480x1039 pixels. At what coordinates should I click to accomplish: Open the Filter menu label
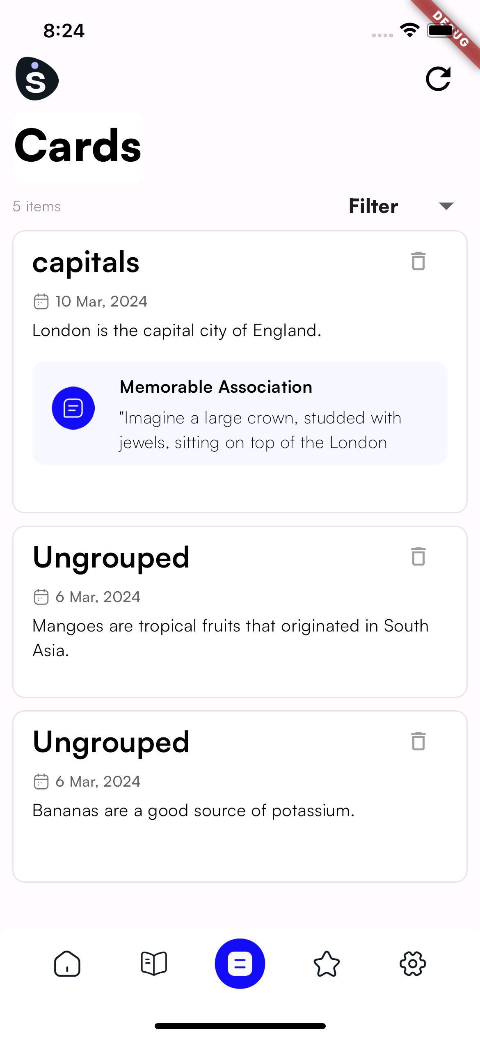point(373,206)
